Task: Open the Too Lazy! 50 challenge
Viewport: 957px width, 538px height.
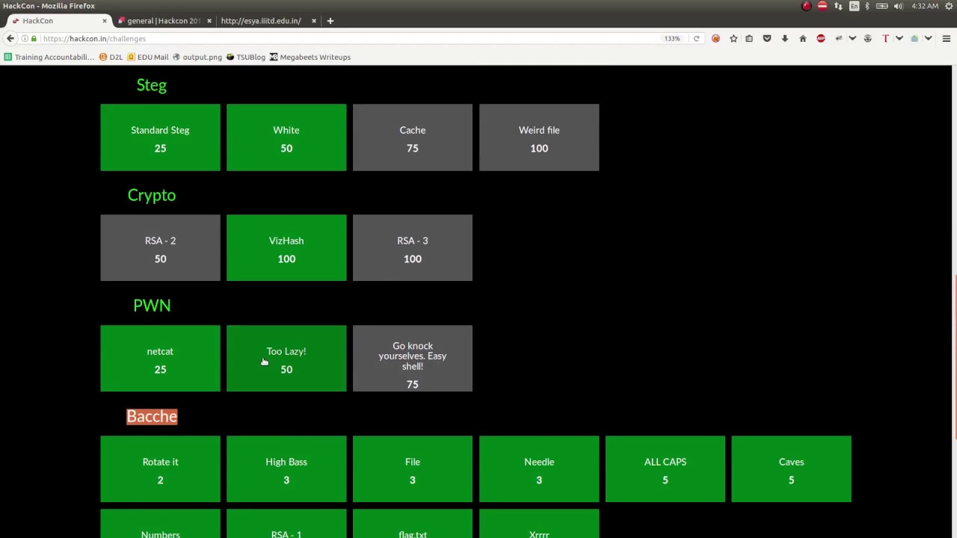Action: [286, 359]
